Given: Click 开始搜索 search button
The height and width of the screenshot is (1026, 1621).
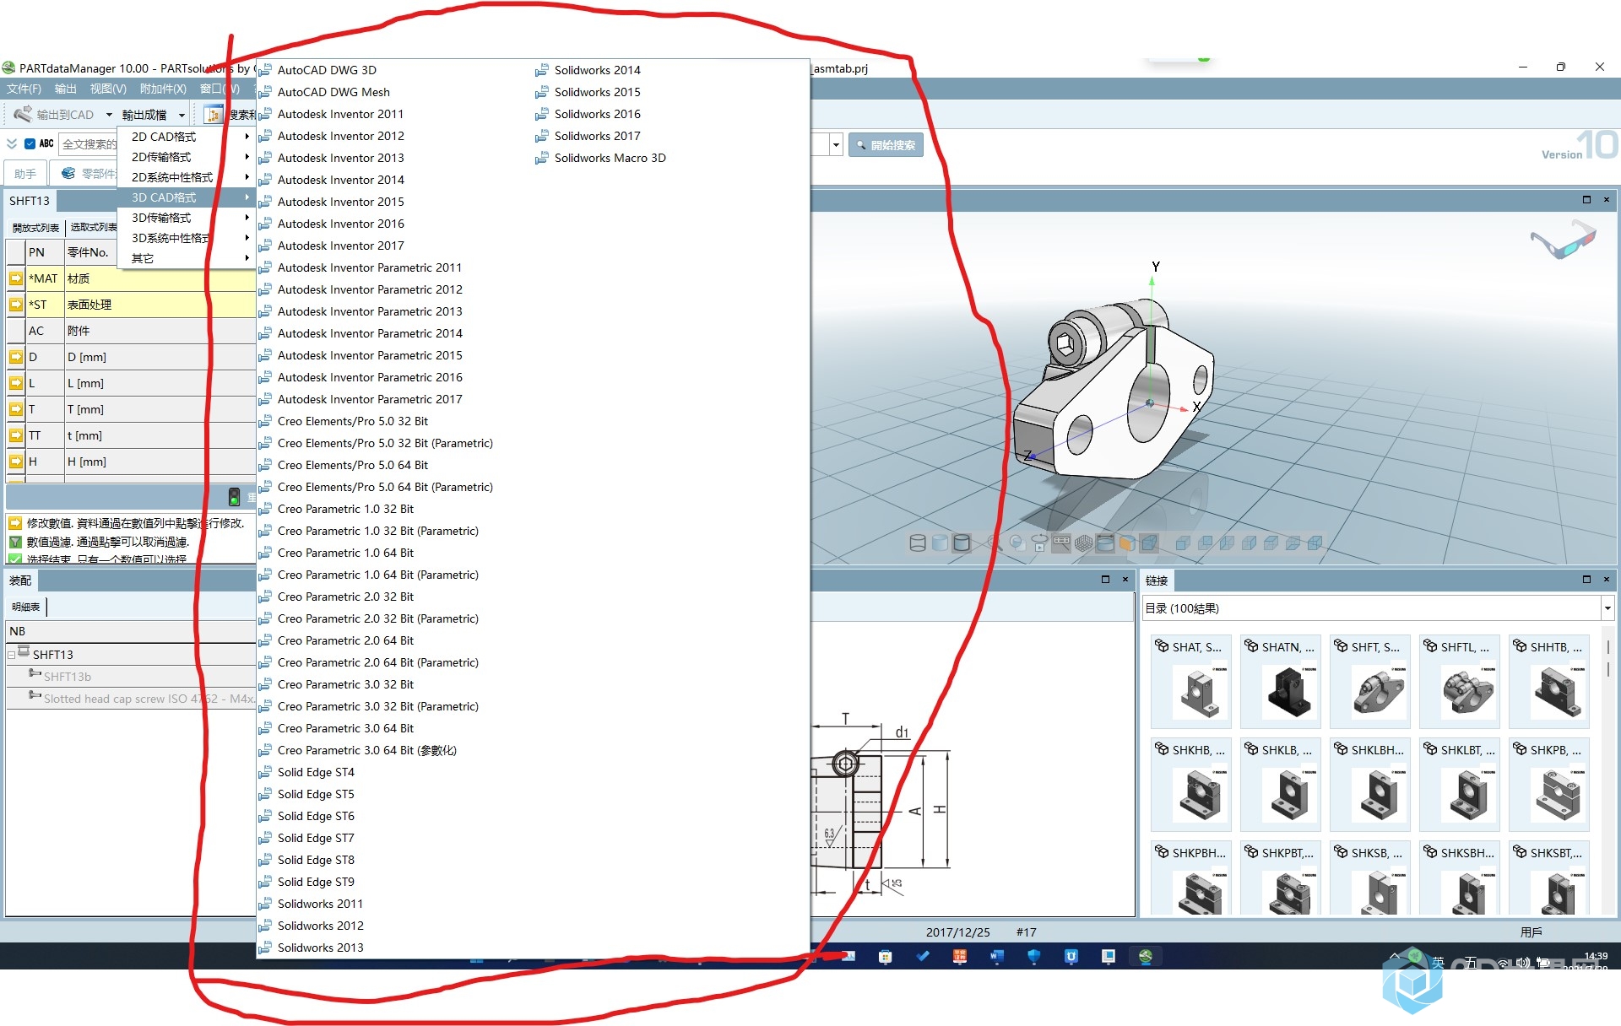Looking at the screenshot, I should 887,144.
